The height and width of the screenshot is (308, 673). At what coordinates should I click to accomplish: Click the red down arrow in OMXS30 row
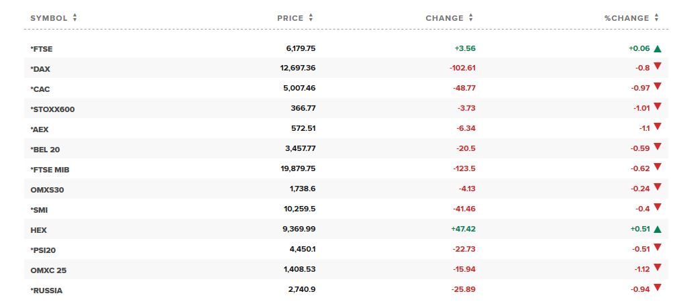(657, 187)
